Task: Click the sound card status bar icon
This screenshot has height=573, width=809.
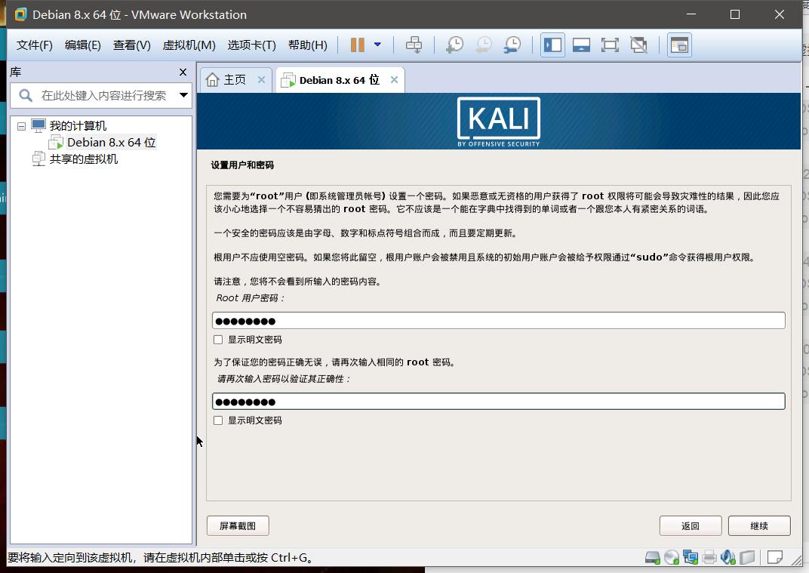Action: click(x=728, y=557)
